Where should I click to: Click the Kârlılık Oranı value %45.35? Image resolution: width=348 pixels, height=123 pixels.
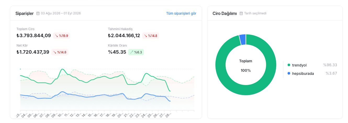tap(117, 52)
